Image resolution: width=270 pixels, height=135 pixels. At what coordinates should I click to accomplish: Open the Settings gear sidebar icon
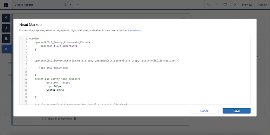[6, 49]
